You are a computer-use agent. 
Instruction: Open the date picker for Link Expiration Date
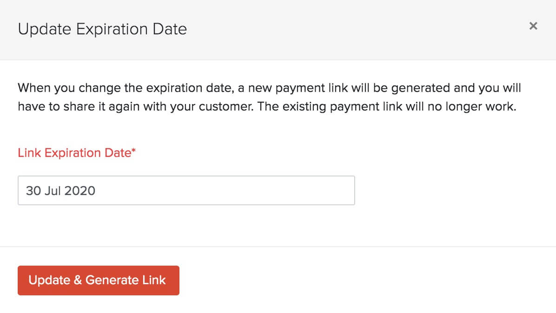pos(186,190)
